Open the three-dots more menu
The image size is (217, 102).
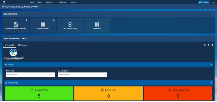click(x=213, y=2)
